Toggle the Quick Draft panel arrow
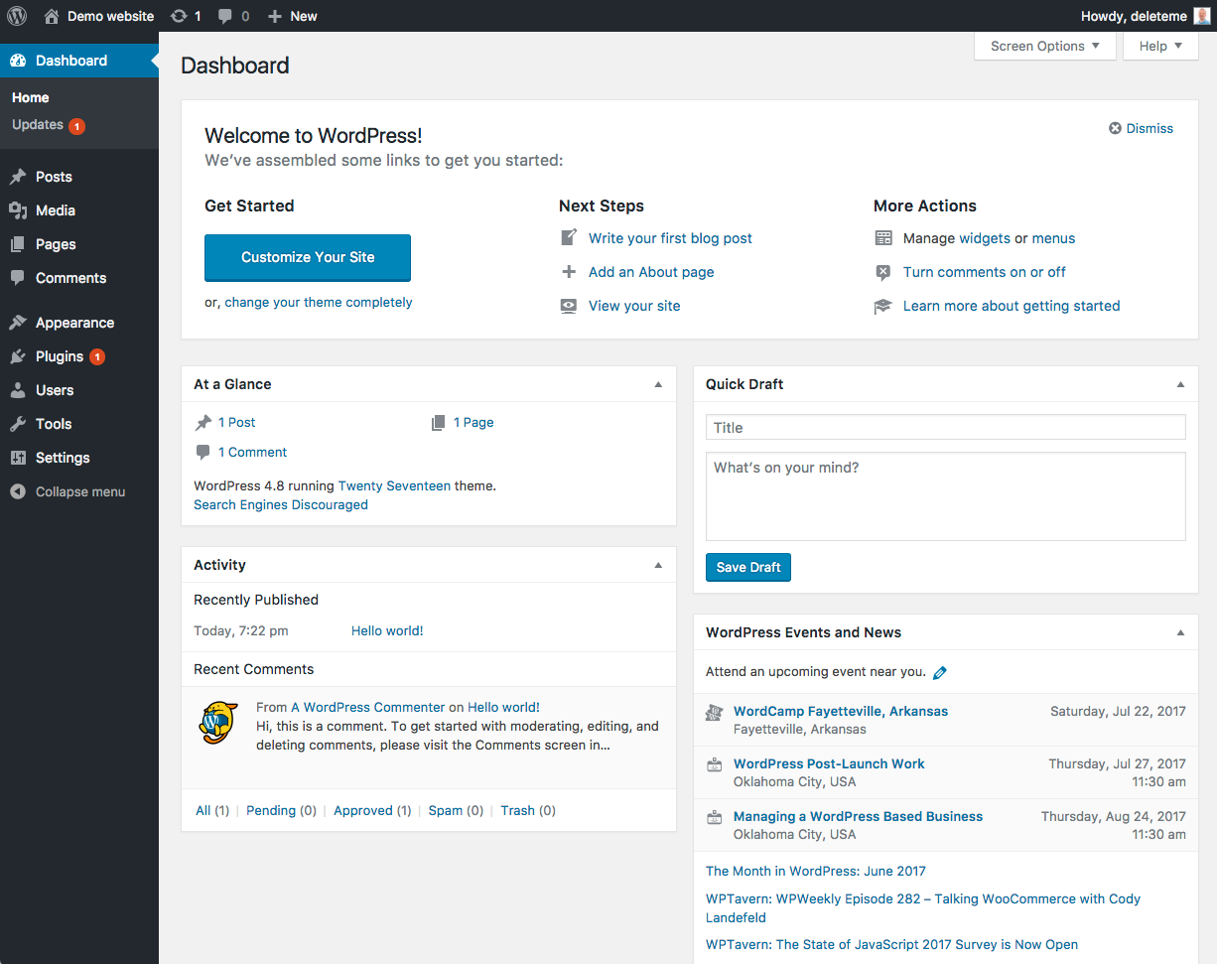Screen dimensions: 1217x964 [1180, 384]
